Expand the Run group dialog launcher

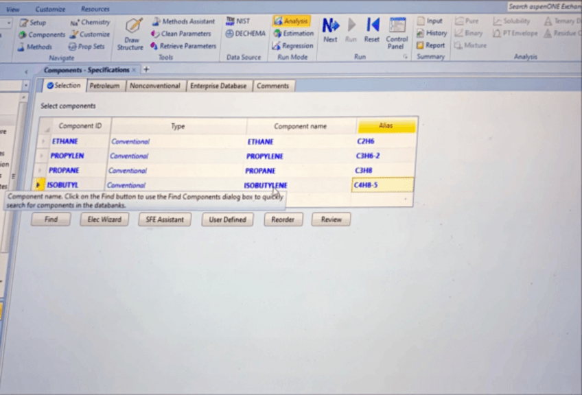coord(405,57)
